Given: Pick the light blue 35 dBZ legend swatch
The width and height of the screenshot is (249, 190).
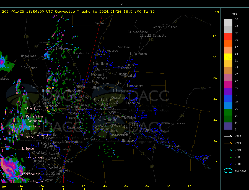Looking at the screenshot, I should coord(228,105).
